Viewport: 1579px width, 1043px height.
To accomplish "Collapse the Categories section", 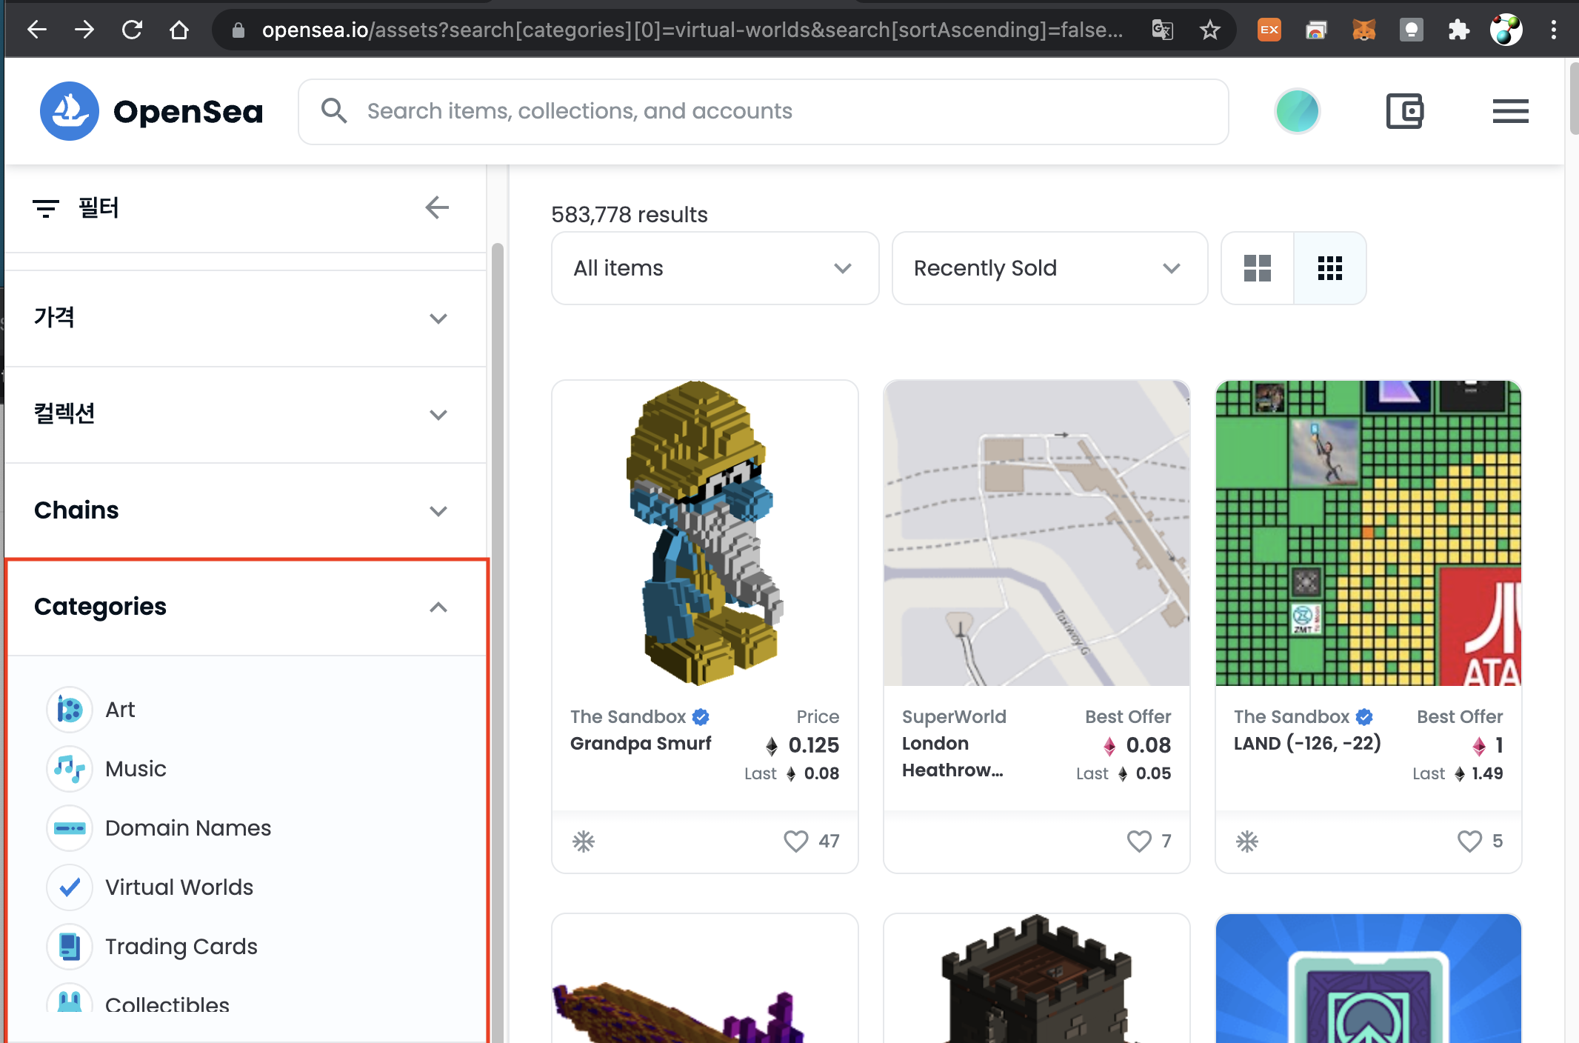I will (438, 607).
